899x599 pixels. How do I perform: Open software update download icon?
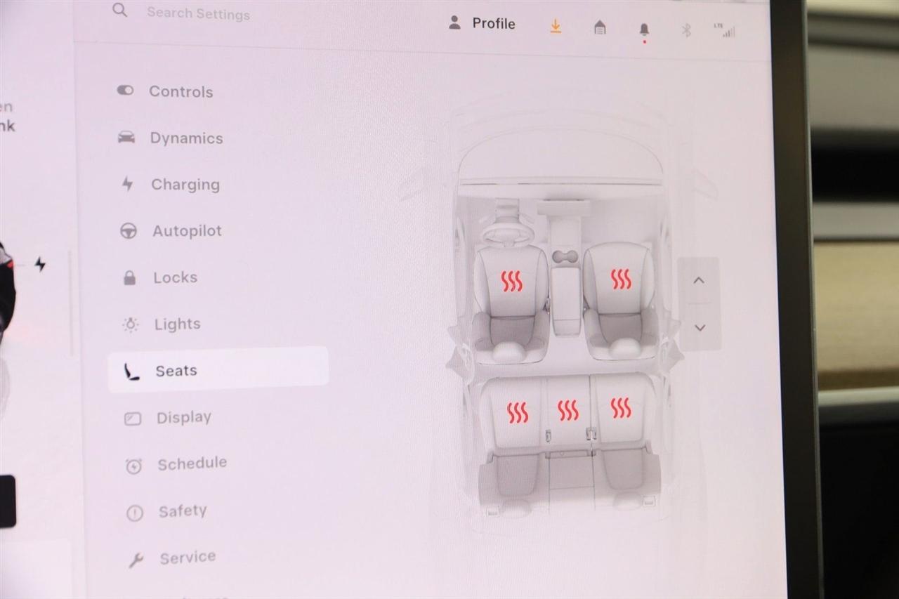[555, 26]
